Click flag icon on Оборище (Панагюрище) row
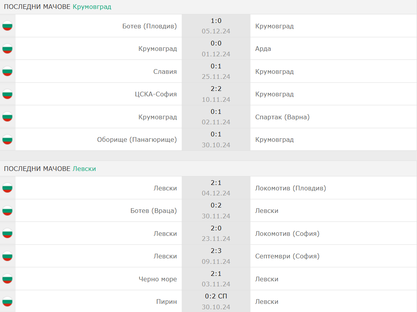Viewport: 417px width, 312px height. pos(7,139)
